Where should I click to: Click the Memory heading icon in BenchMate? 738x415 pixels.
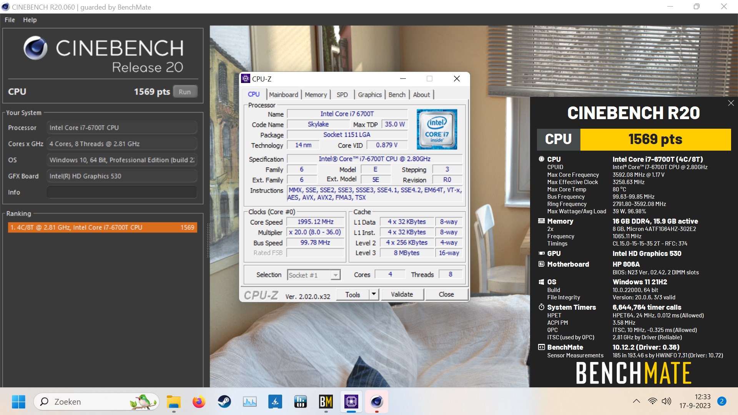click(x=541, y=221)
